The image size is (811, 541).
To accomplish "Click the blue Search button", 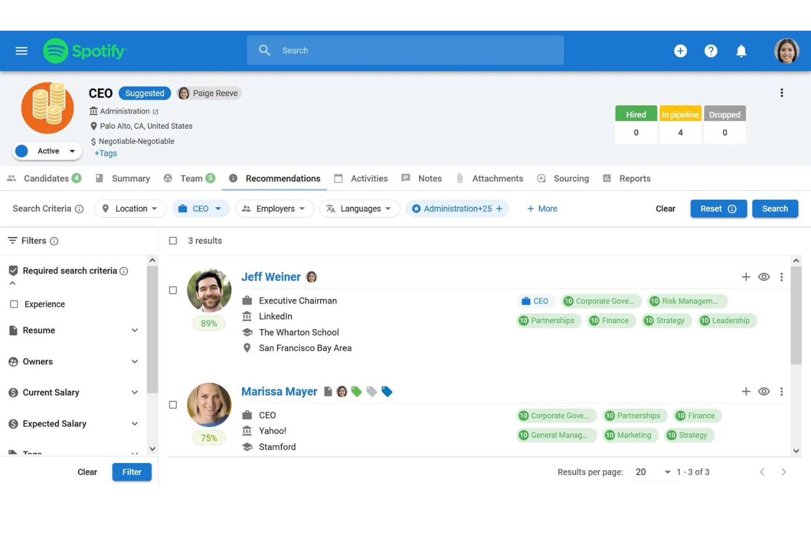I will (x=775, y=209).
